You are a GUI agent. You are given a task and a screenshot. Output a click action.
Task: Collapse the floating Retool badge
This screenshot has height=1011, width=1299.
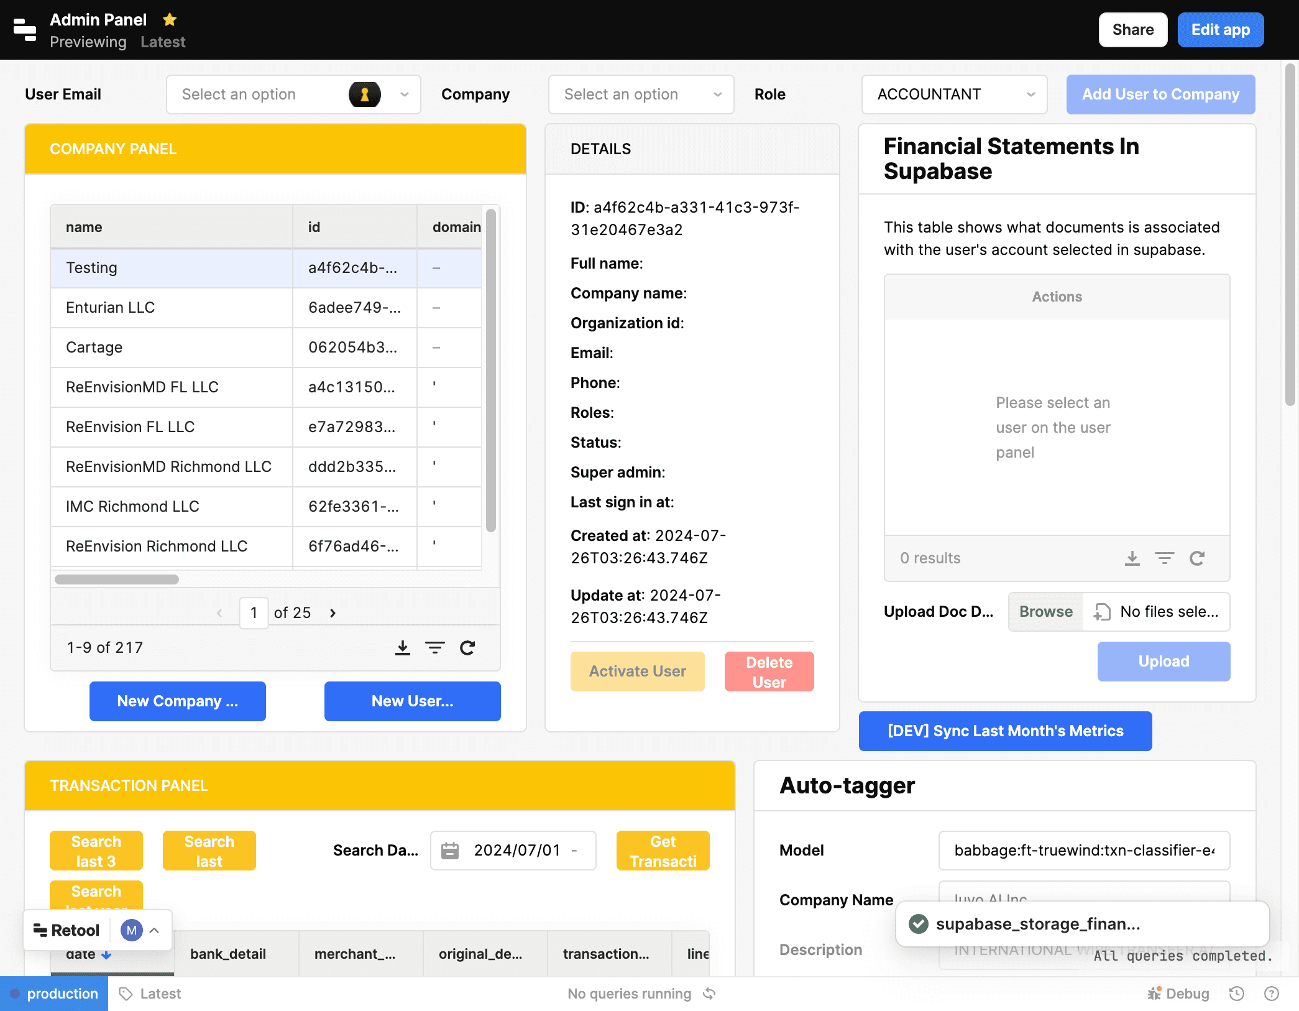coord(155,930)
